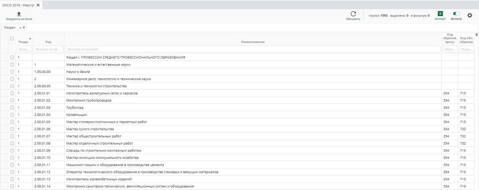Remove the Раздел grouping chip
Screen dimensions: 479x190
tap(24, 27)
